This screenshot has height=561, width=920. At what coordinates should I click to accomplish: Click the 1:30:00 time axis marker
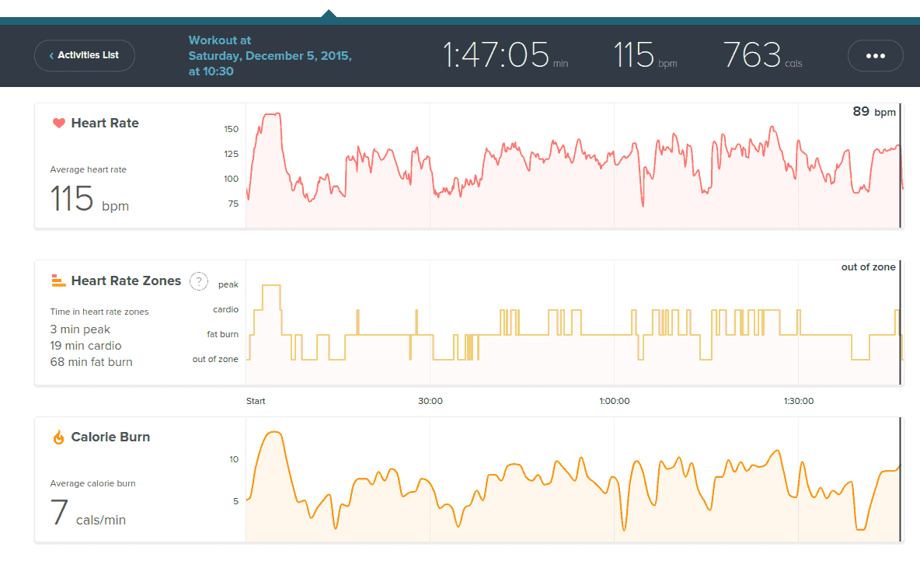(798, 401)
